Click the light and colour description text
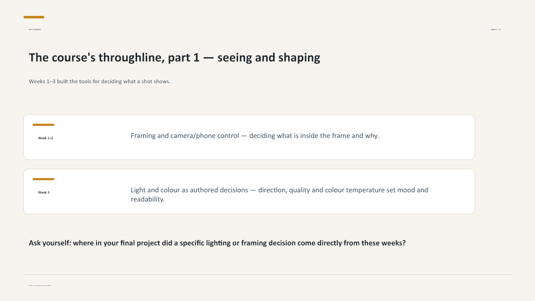 click(279, 194)
